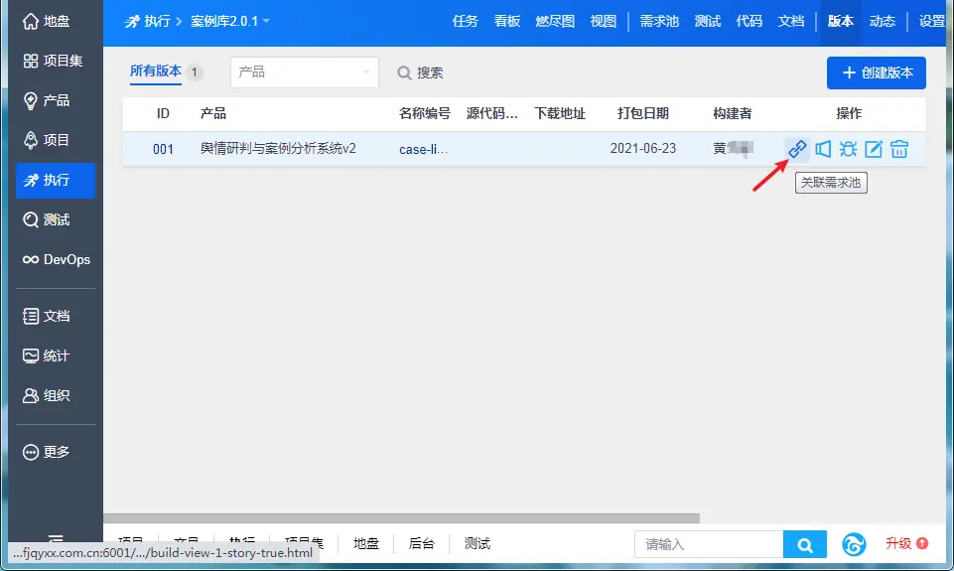
Task: Click the 2021-06-23 date cell
Action: click(x=642, y=149)
